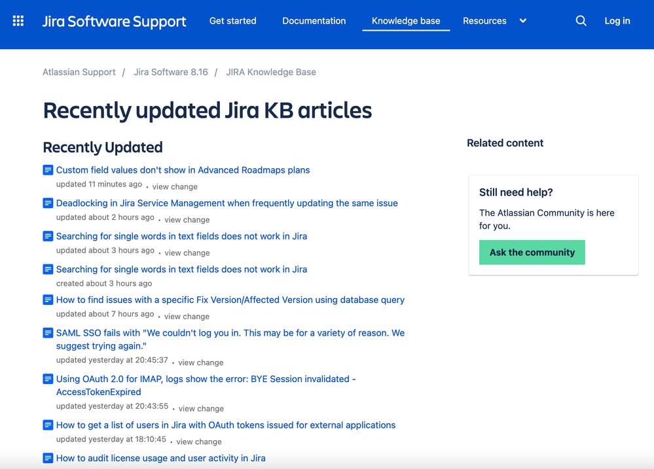Click page icon beside SAML SSO fails article
This screenshot has width=654, height=469.
coord(48,333)
